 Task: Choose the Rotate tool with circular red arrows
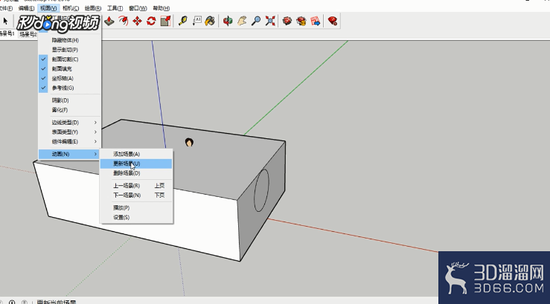coord(151,21)
